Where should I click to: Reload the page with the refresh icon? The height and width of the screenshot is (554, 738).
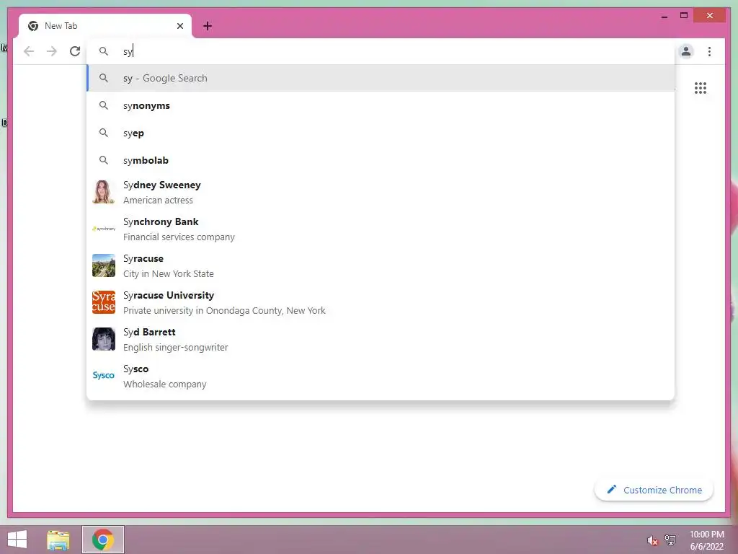coord(75,51)
